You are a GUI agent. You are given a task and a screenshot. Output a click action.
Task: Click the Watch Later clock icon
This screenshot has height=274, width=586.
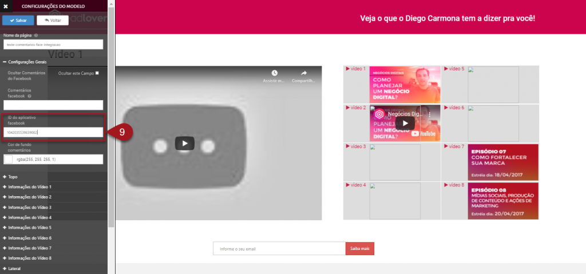click(x=275, y=73)
